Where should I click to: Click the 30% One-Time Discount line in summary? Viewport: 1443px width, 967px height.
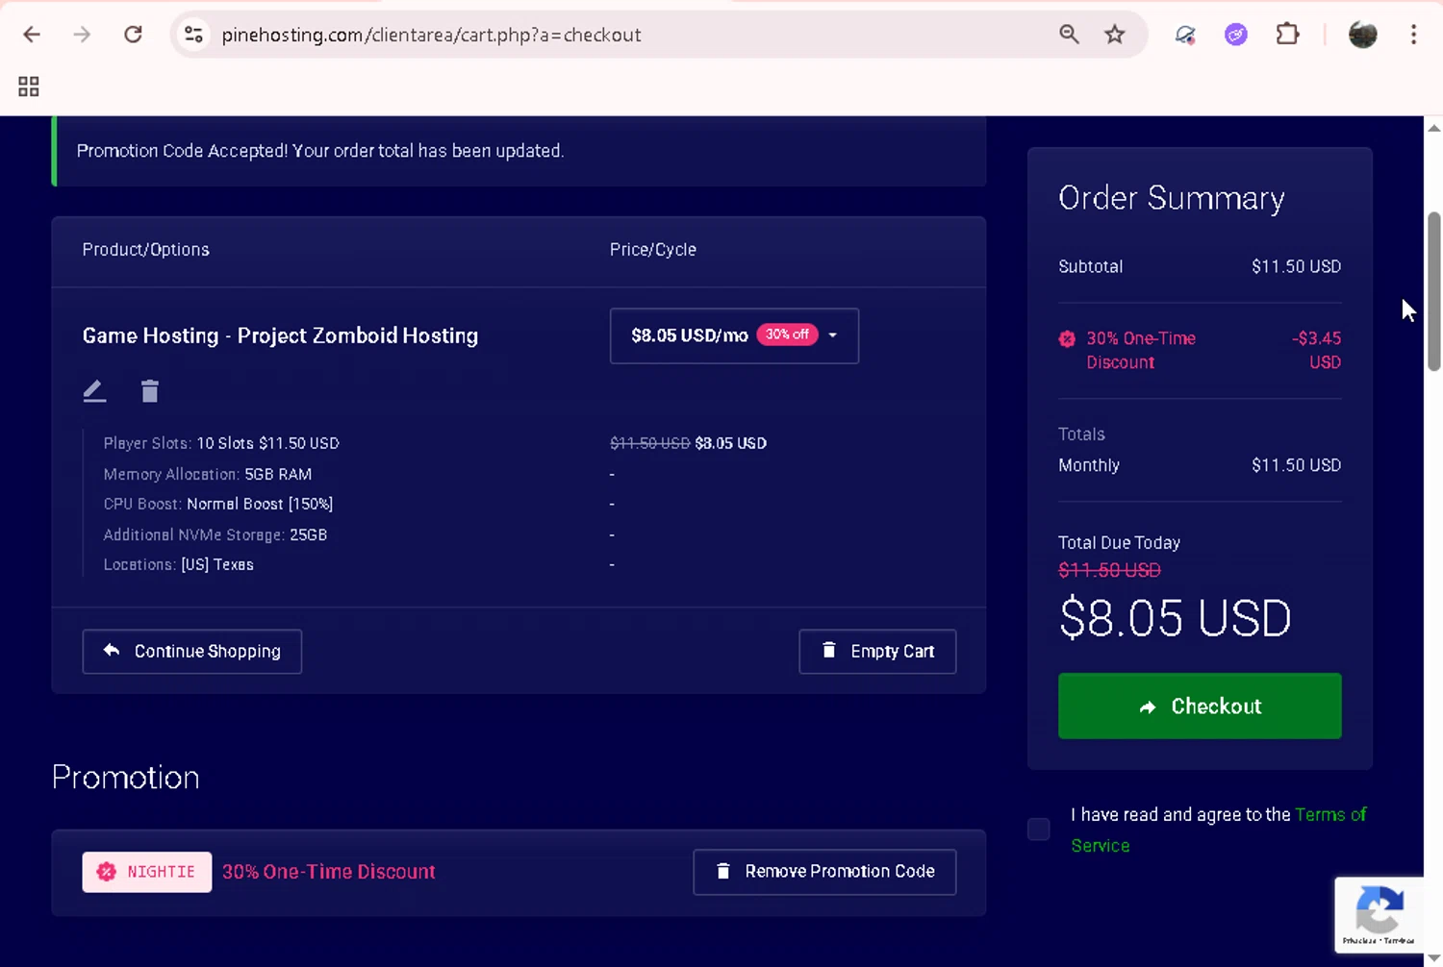(1141, 350)
